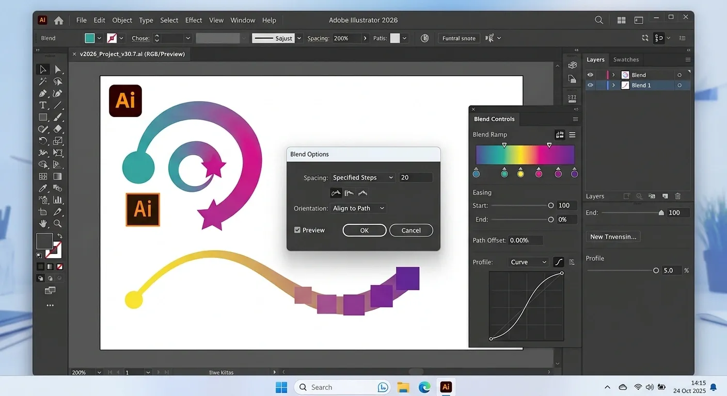Open the Effect menu
The image size is (727, 396).
194,20
